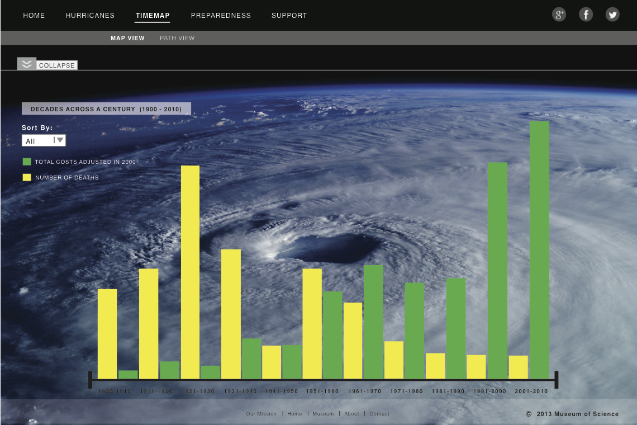
Task: Click the yellow deaths bar for 1911-1920
Action: click(x=149, y=324)
